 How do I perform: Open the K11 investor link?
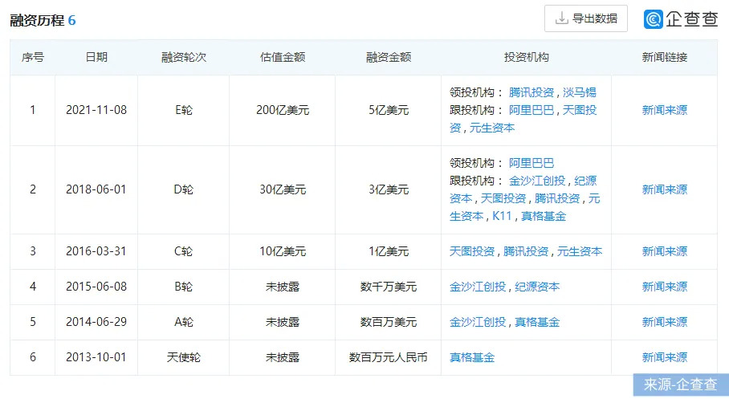pos(502,216)
